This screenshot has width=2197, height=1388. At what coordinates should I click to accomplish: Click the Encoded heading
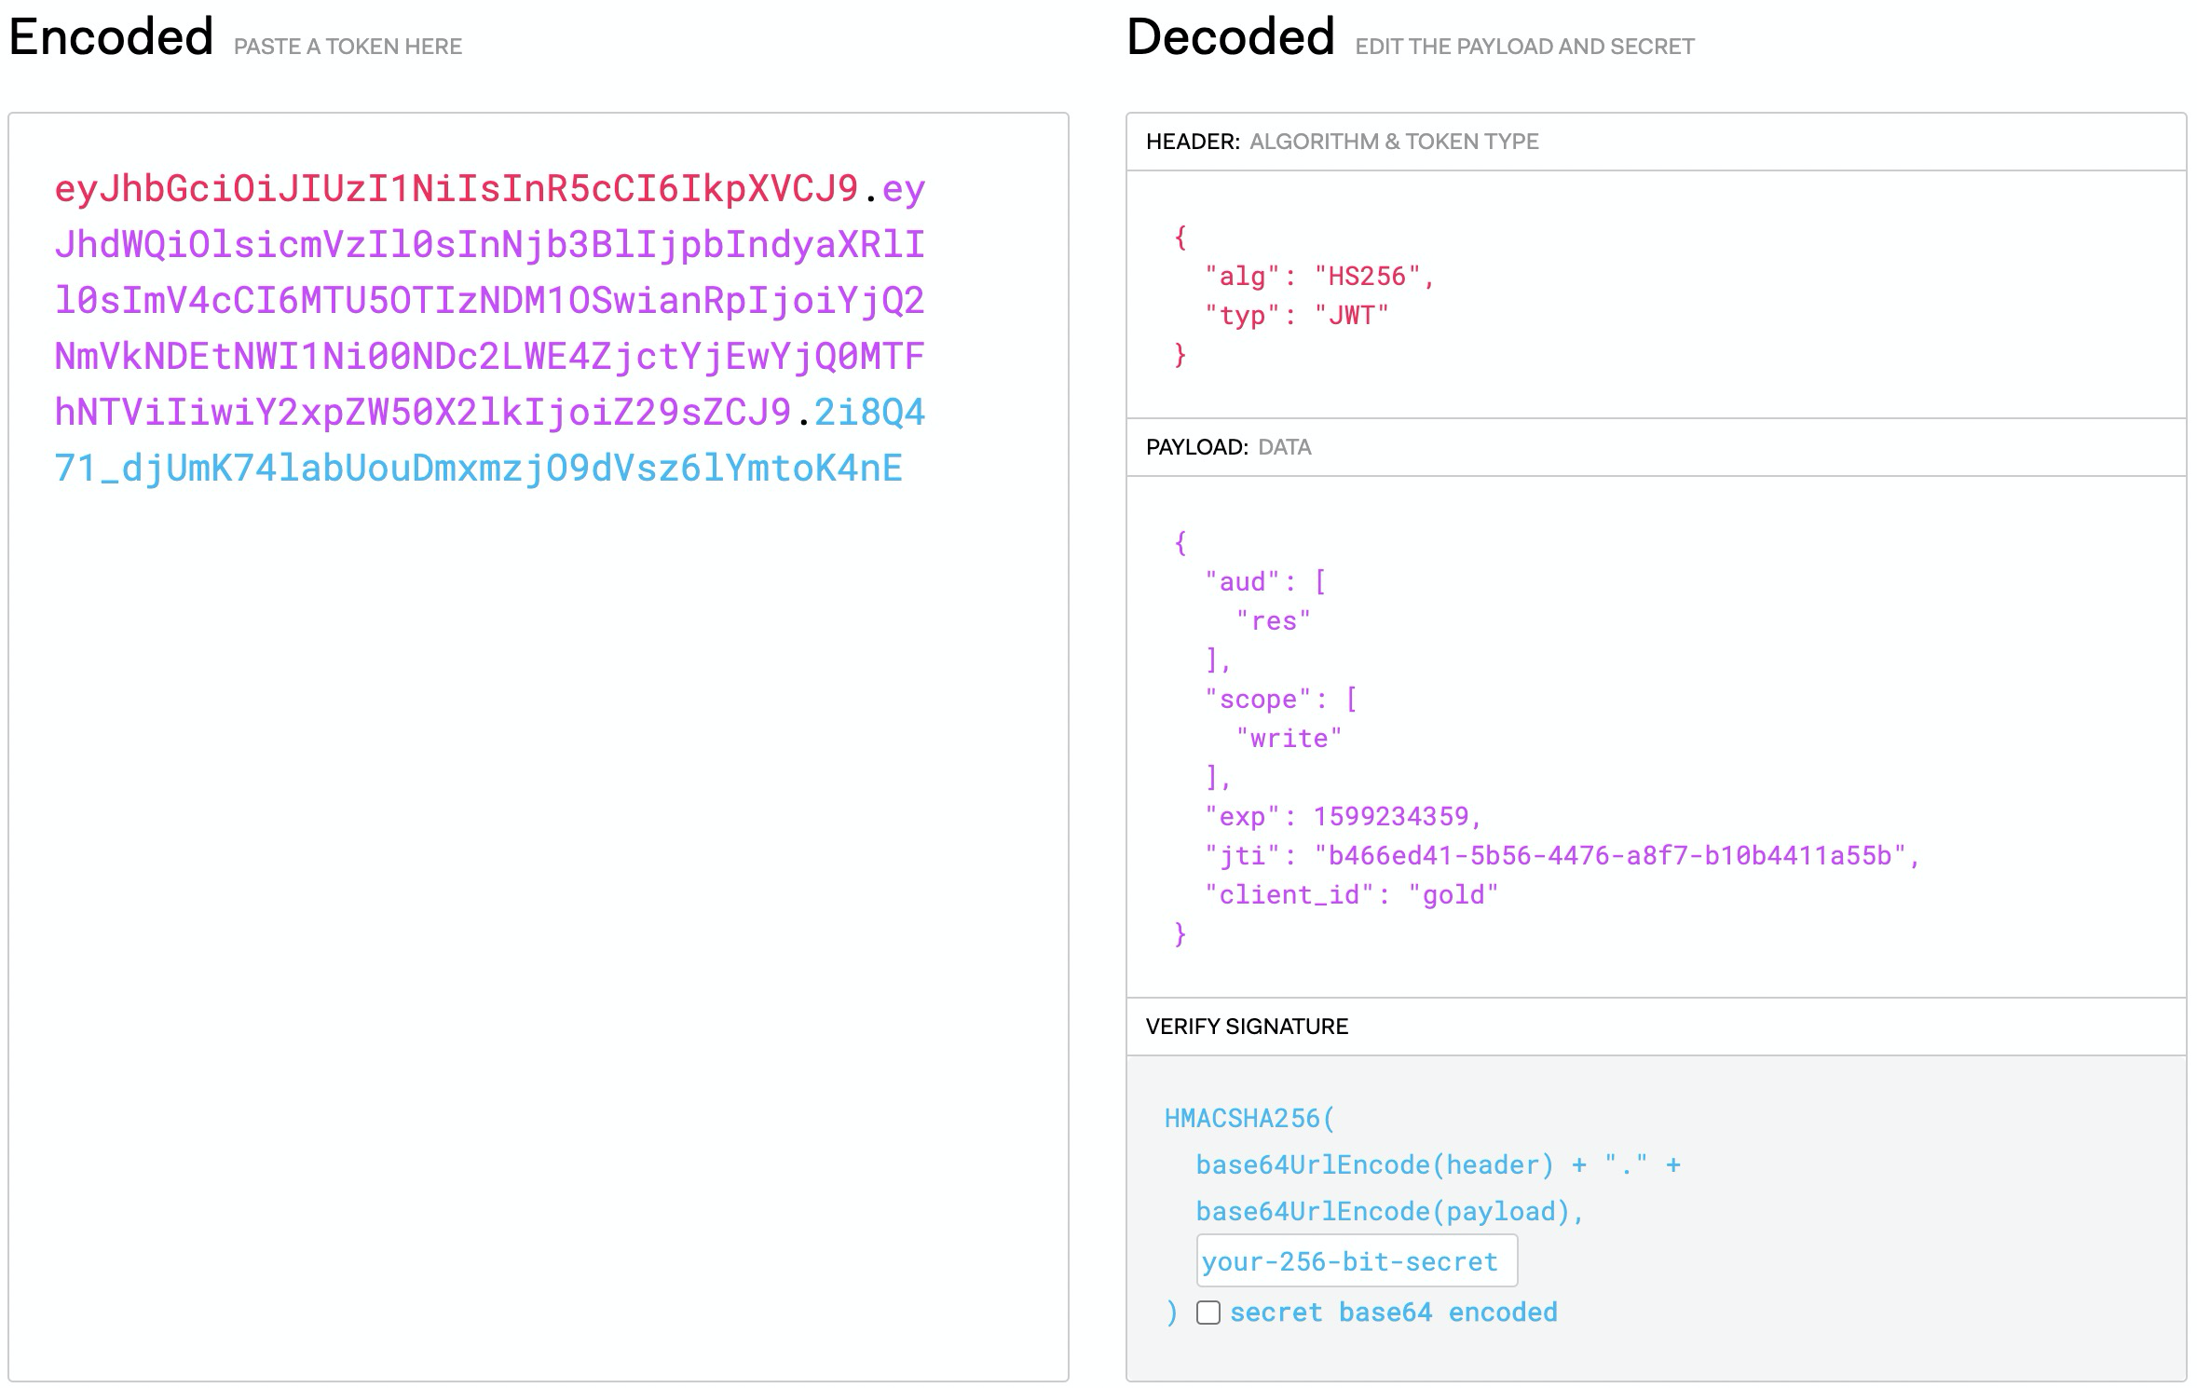[x=107, y=37]
